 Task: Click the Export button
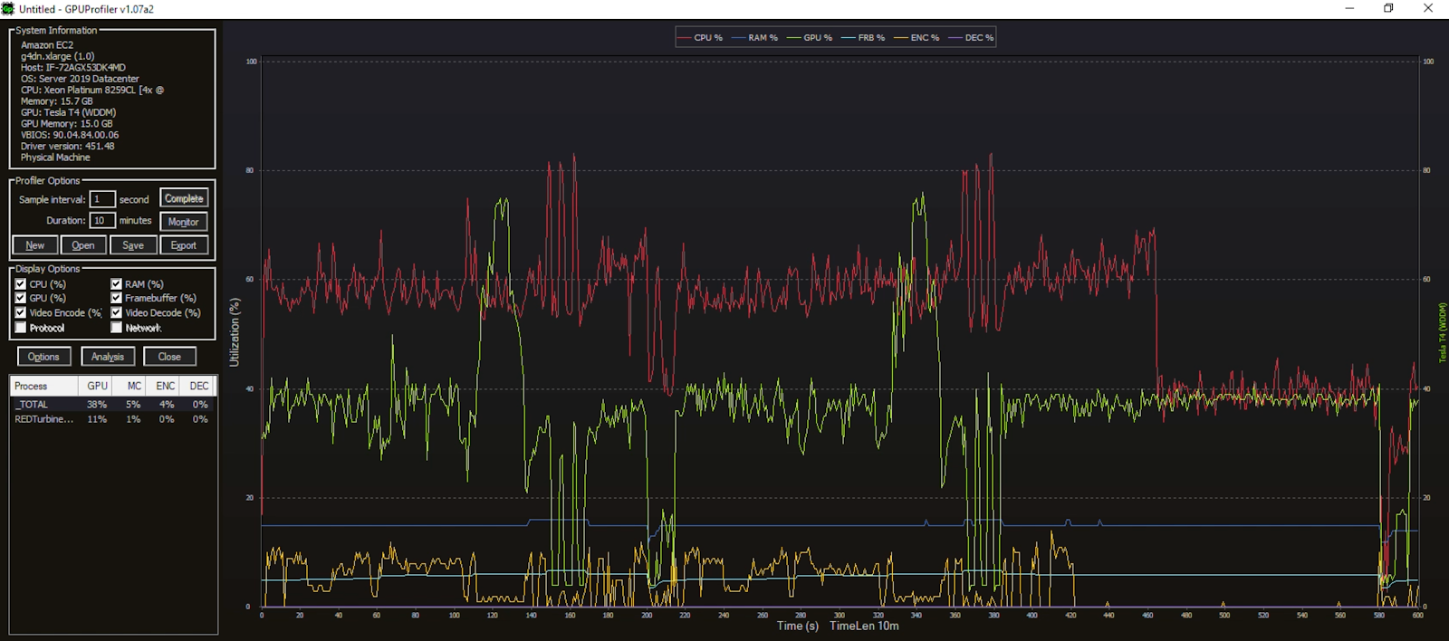183,245
